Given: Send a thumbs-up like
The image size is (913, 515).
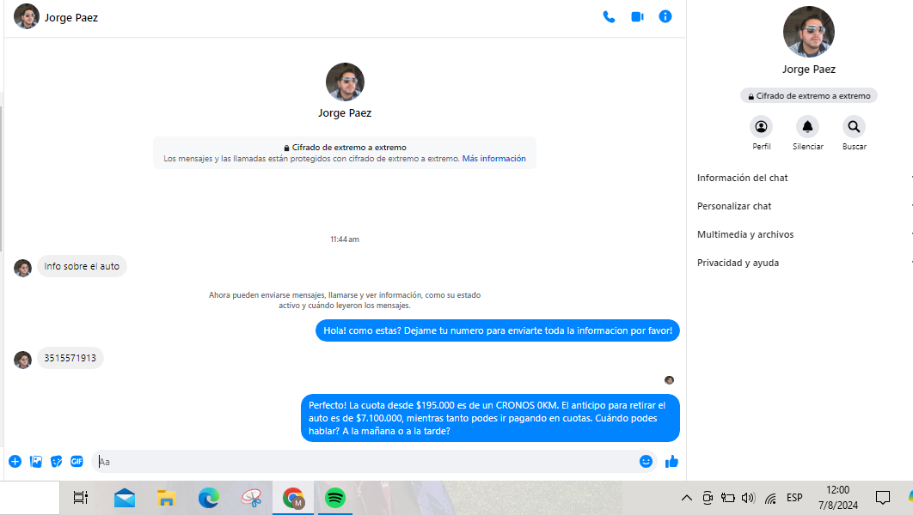Looking at the screenshot, I should click(671, 462).
